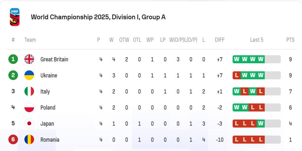
Task: Click the Great Britain flag icon
Action: (x=29, y=59)
